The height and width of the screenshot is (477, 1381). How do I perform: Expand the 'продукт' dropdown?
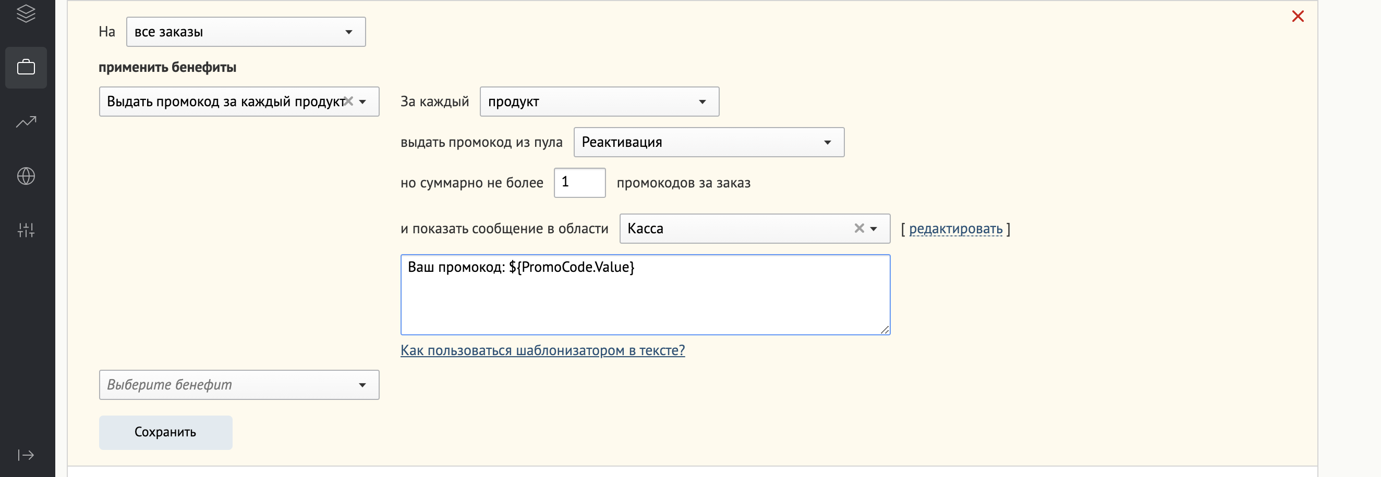tap(599, 102)
